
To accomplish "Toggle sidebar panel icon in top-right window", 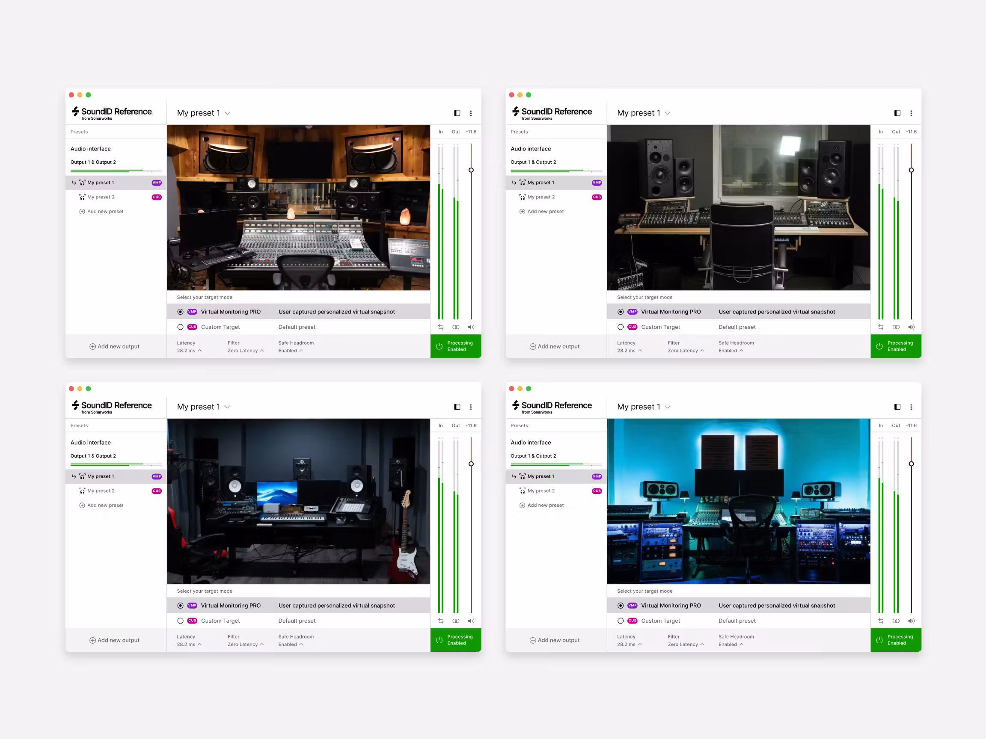I will pos(897,113).
